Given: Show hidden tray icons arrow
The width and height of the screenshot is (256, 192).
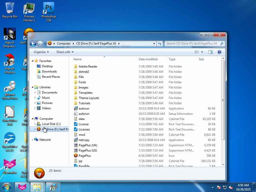Looking at the screenshot, I should (x=212, y=187).
